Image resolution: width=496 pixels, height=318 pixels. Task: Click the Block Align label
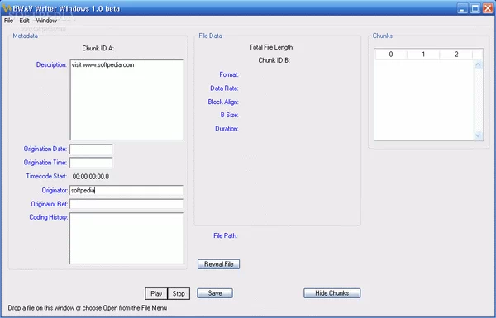[223, 102]
